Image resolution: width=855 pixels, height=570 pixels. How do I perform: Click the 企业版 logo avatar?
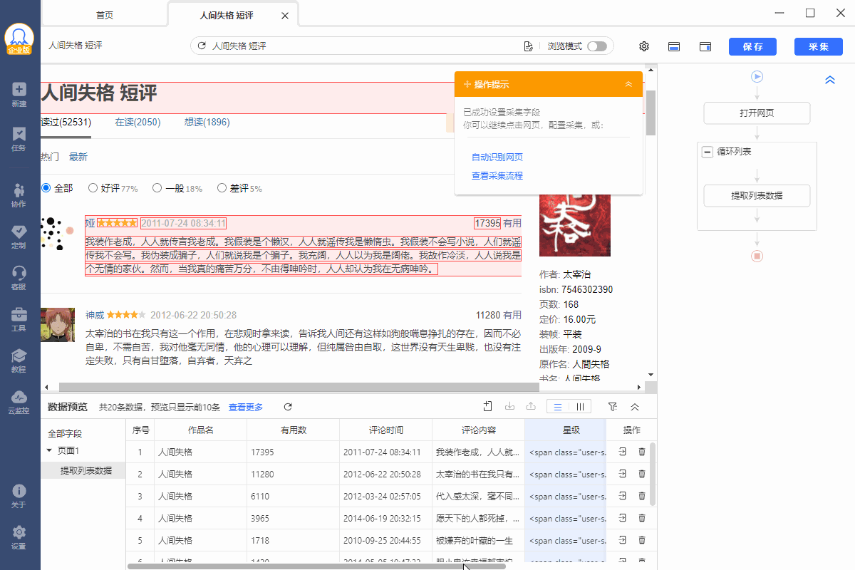click(x=19, y=38)
